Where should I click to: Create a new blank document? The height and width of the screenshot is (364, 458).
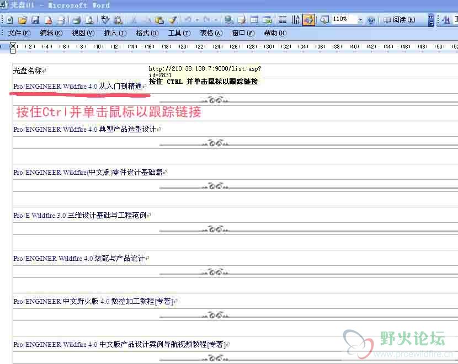pos(9,20)
